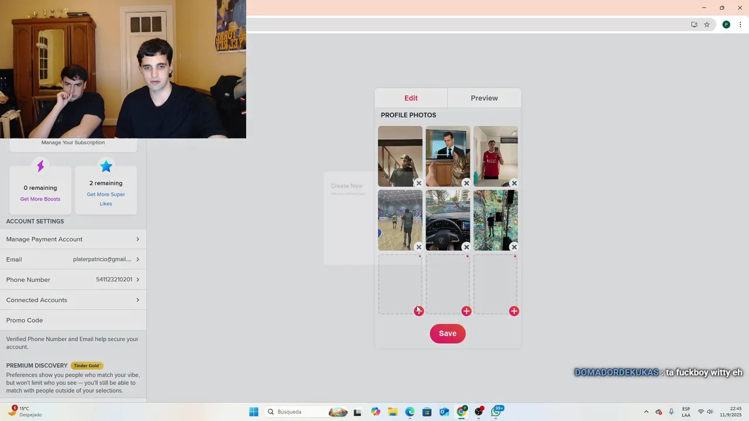Open volume speaker tray icon
Viewport: 749px width, 421px height.
(710, 412)
